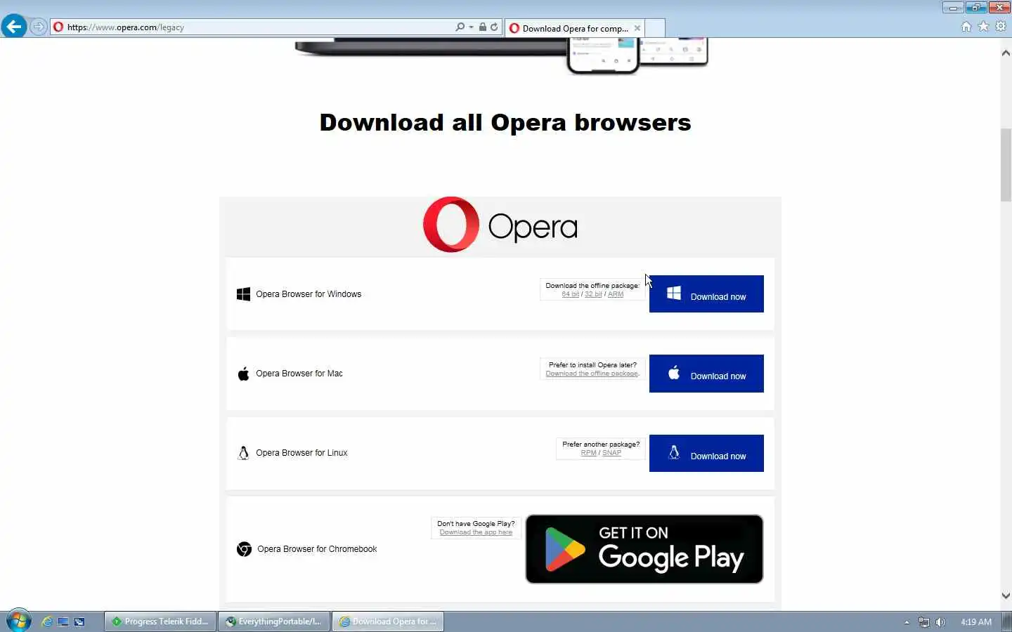
Task: Click the network tray icon
Action: [x=924, y=622]
